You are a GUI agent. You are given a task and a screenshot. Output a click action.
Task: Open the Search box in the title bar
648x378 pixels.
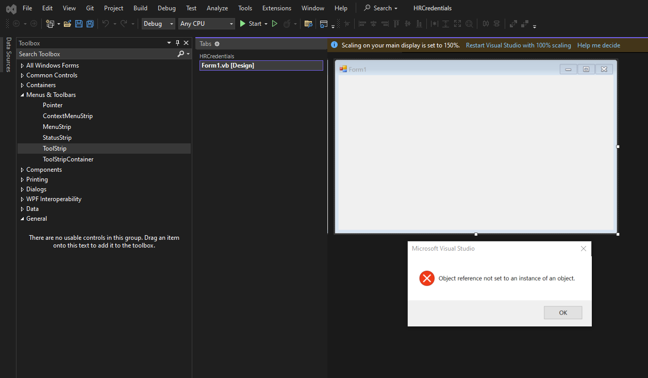(381, 8)
